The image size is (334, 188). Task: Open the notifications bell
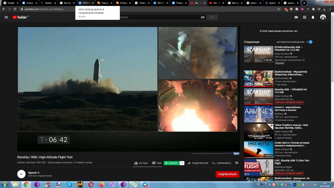pos(313,17)
